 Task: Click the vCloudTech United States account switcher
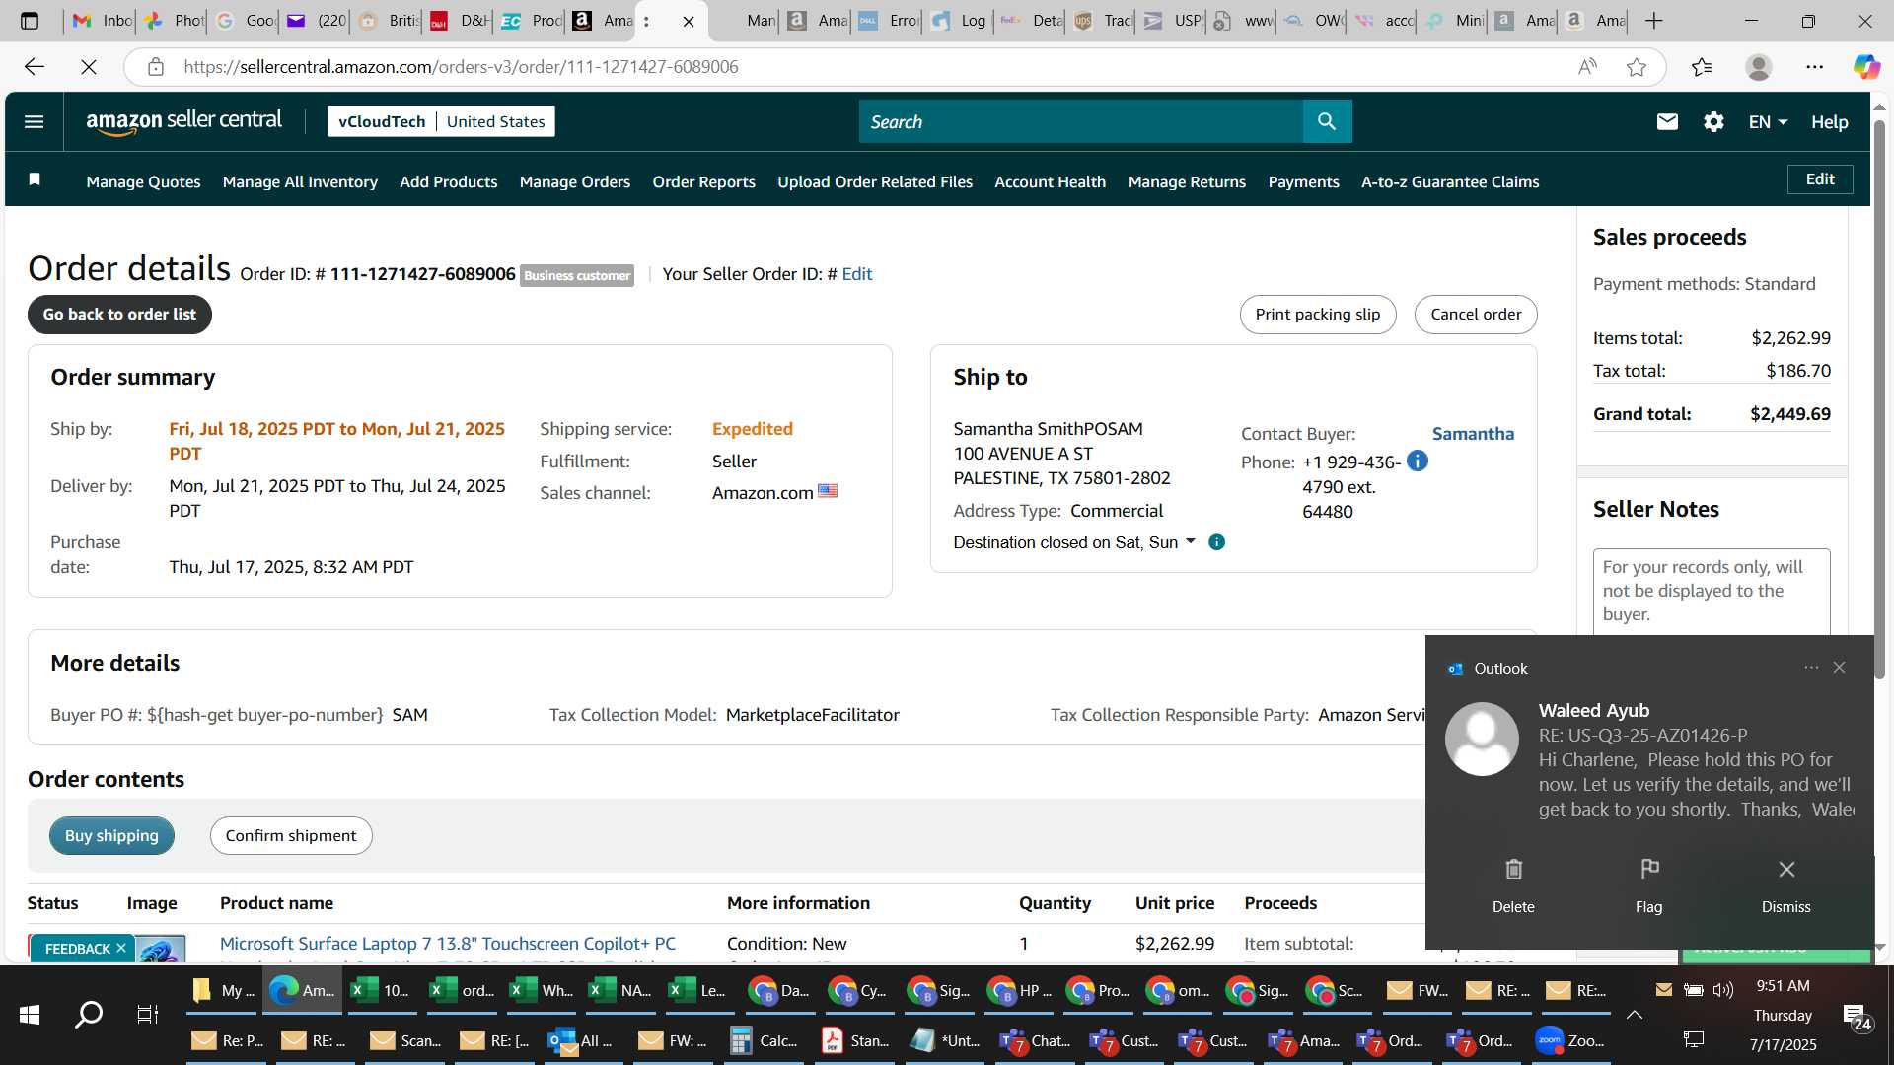click(x=441, y=121)
